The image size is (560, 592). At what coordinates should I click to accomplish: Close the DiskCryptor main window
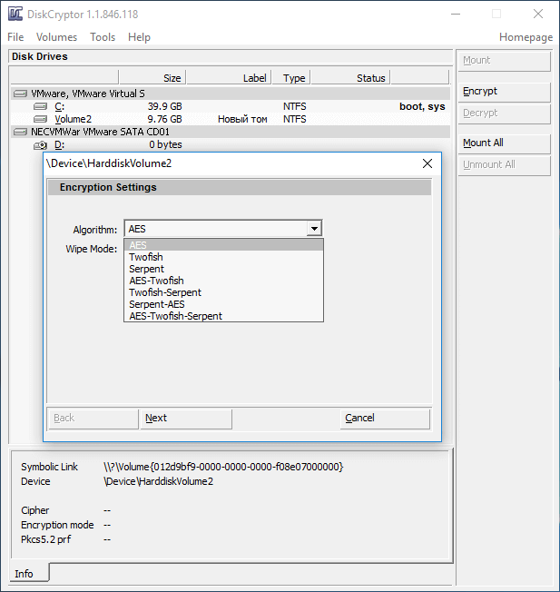[x=538, y=14]
